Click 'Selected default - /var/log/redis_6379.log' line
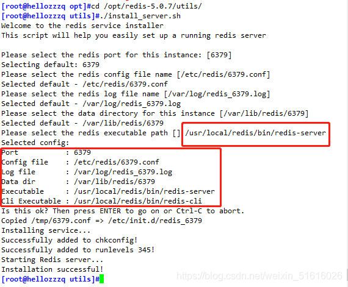Viewport: 348px width, 287px height. click(x=91, y=104)
